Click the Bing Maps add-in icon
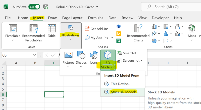The height and width of the screenshot is (110, 201). 119,34
